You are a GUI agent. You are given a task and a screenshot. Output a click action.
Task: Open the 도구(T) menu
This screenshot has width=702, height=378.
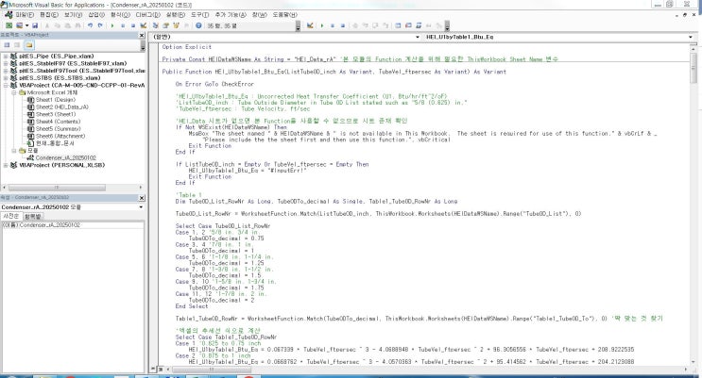(199, 15)
